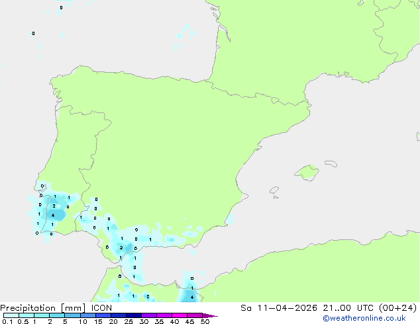Pick the 35–40 mm purple legend swatch

point(164,315)
